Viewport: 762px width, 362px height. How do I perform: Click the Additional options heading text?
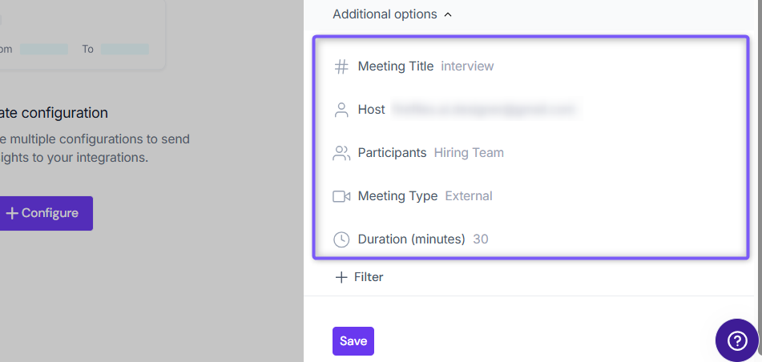pyautogui.click(x=385, y=14)
